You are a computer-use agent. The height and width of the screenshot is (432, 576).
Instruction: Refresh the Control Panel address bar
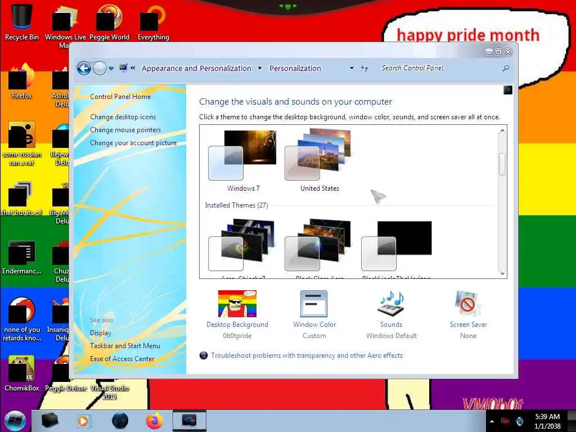tap(364, 68)
